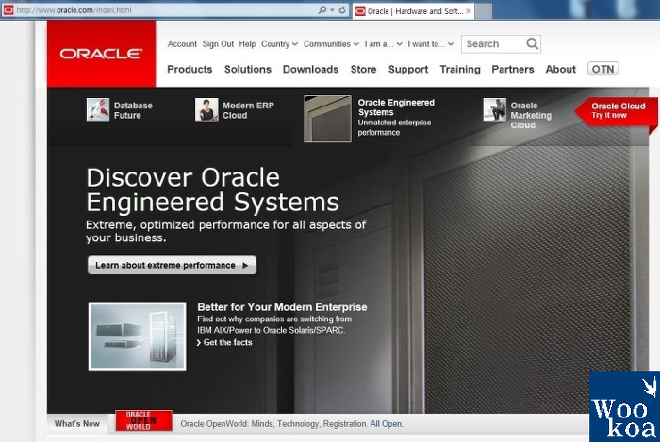Select the Modern ERP Cloud thumbnail
Screen dimensions: 660x442
(x=206, y=109)
